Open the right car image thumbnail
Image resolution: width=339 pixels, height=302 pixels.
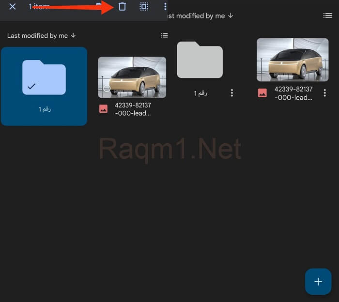tap(293, 60)
